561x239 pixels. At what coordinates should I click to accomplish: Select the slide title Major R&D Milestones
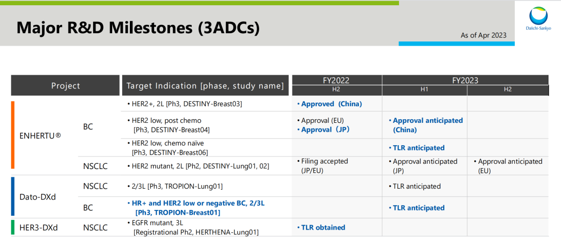click(x=138, y=28)
